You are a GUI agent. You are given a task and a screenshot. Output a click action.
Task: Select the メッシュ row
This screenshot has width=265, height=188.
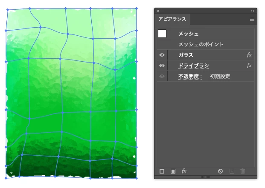point(206,34)
